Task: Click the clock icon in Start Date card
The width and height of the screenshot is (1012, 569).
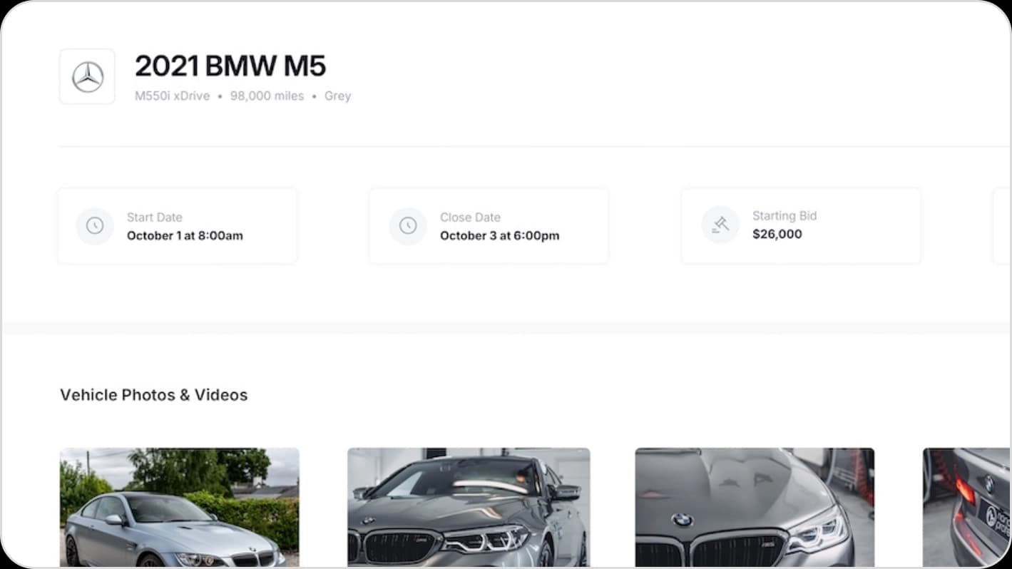Action: pos(95,225)
